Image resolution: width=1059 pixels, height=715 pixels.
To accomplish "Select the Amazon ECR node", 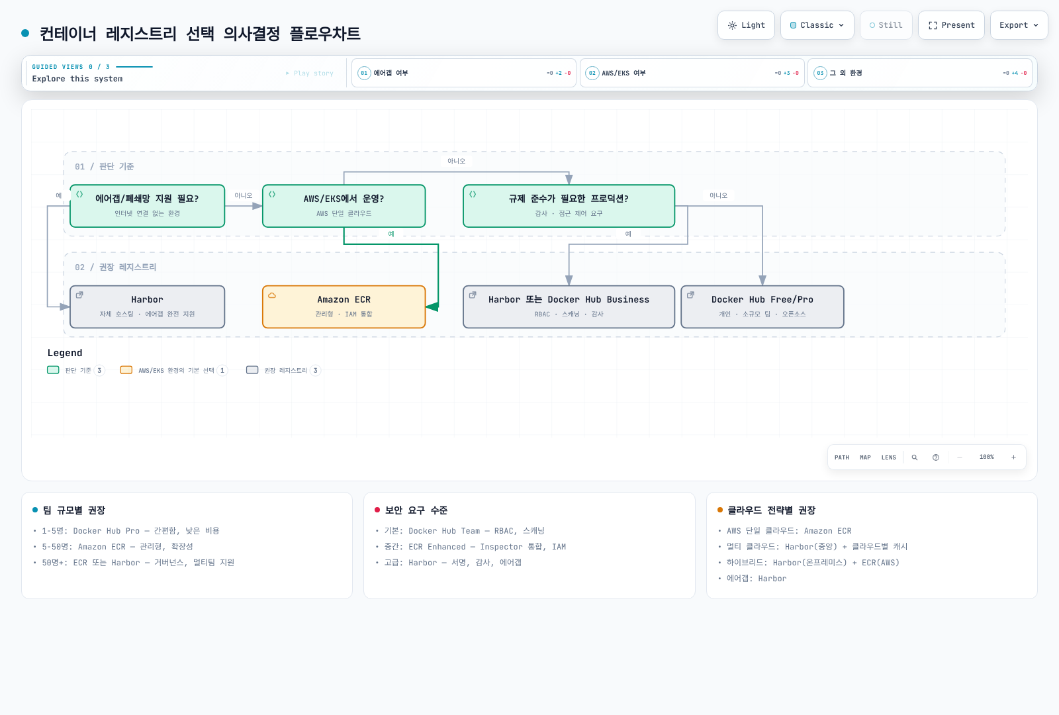I will (x=344, y=307).
